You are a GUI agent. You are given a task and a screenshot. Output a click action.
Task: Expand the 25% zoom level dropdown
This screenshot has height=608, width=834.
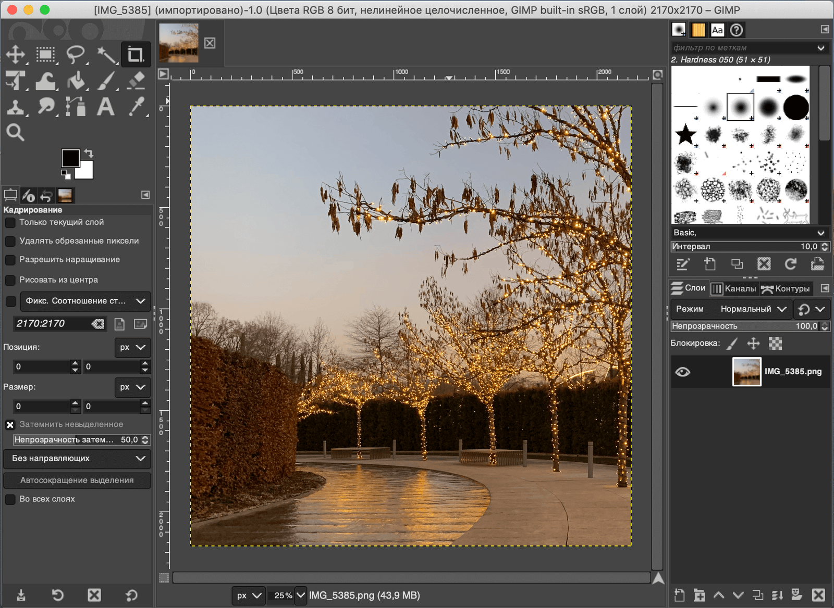pyautogui.click(x=301, y=595)
